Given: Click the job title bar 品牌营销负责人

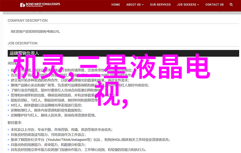Looking at the screenshot, I should (123, 53).
